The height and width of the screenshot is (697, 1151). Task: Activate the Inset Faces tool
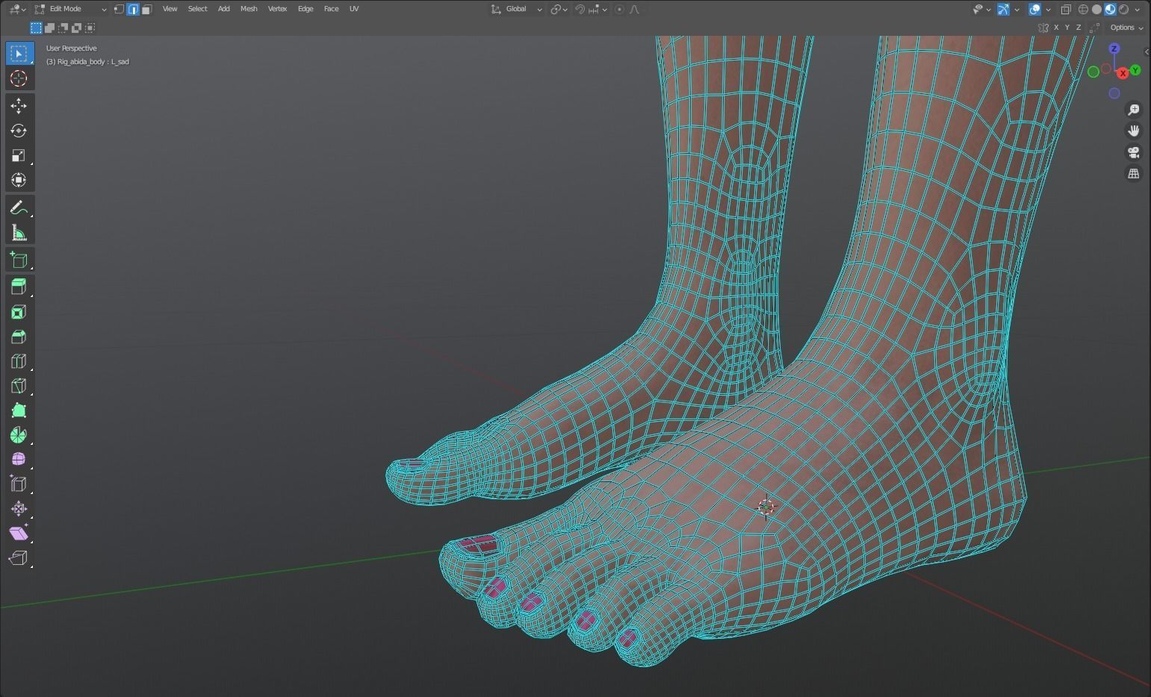pos(19,312)
